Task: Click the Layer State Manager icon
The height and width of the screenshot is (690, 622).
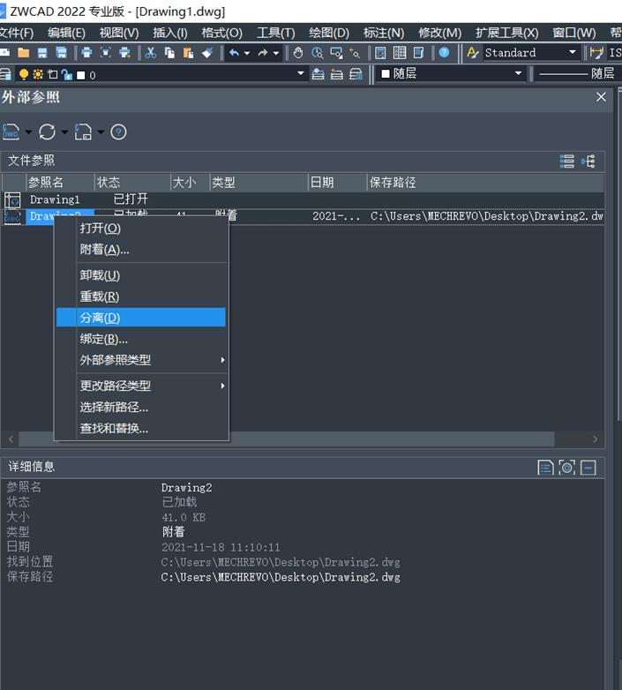Action: 356,74
